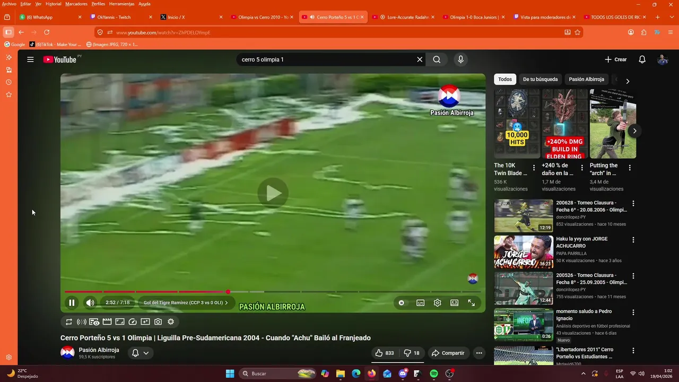The image size is (679, 382).
Task: Toggle autoplay switch in player
Action: [402, 303]
